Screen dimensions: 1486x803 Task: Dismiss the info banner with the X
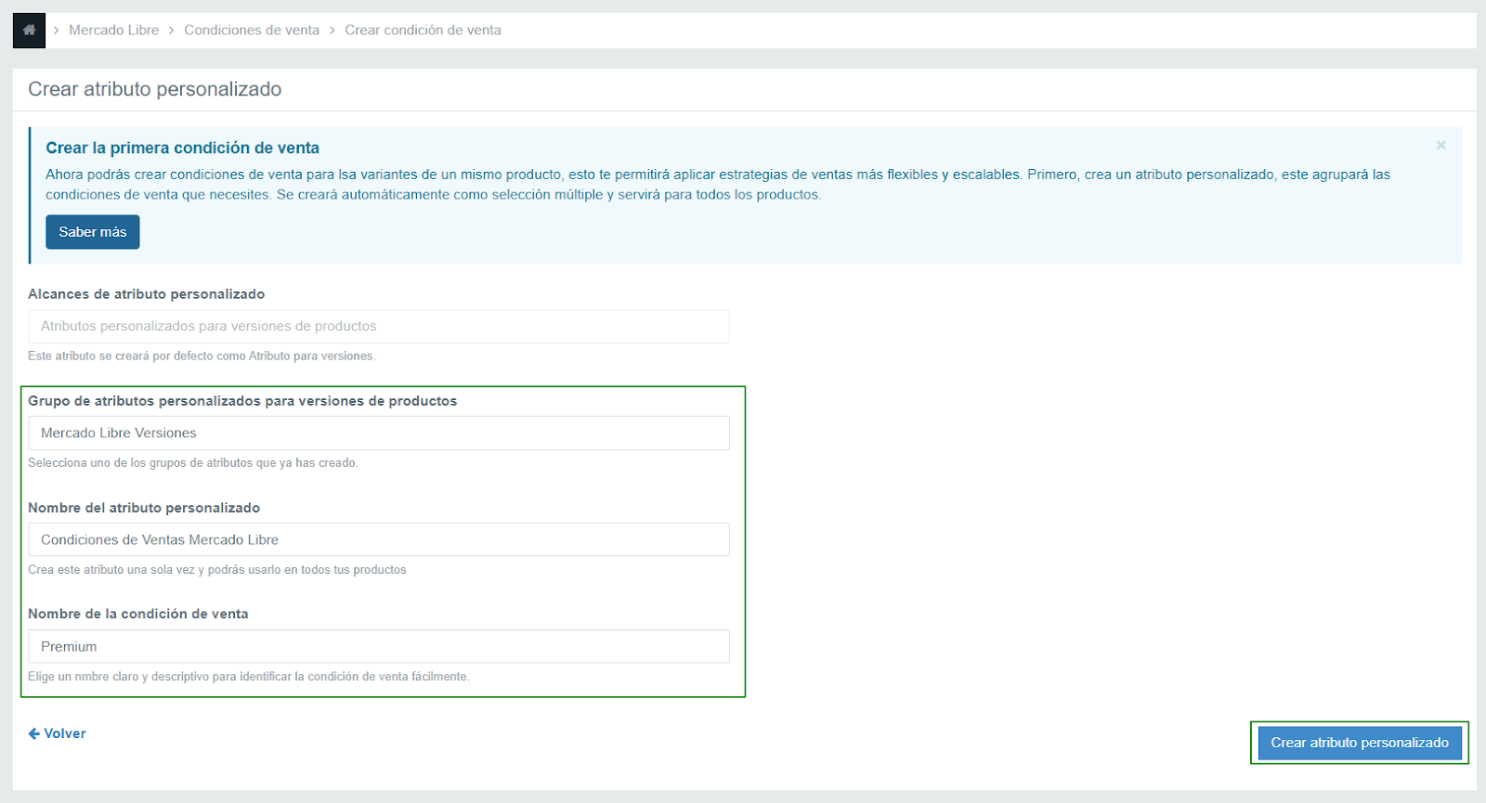click(x=1440, y=145)
